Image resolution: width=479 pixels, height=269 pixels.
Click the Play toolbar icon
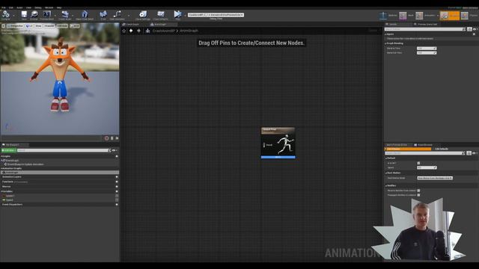click(177, 14)
